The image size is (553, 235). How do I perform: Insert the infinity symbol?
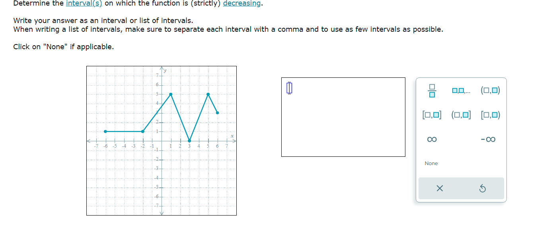pos(431,139)
